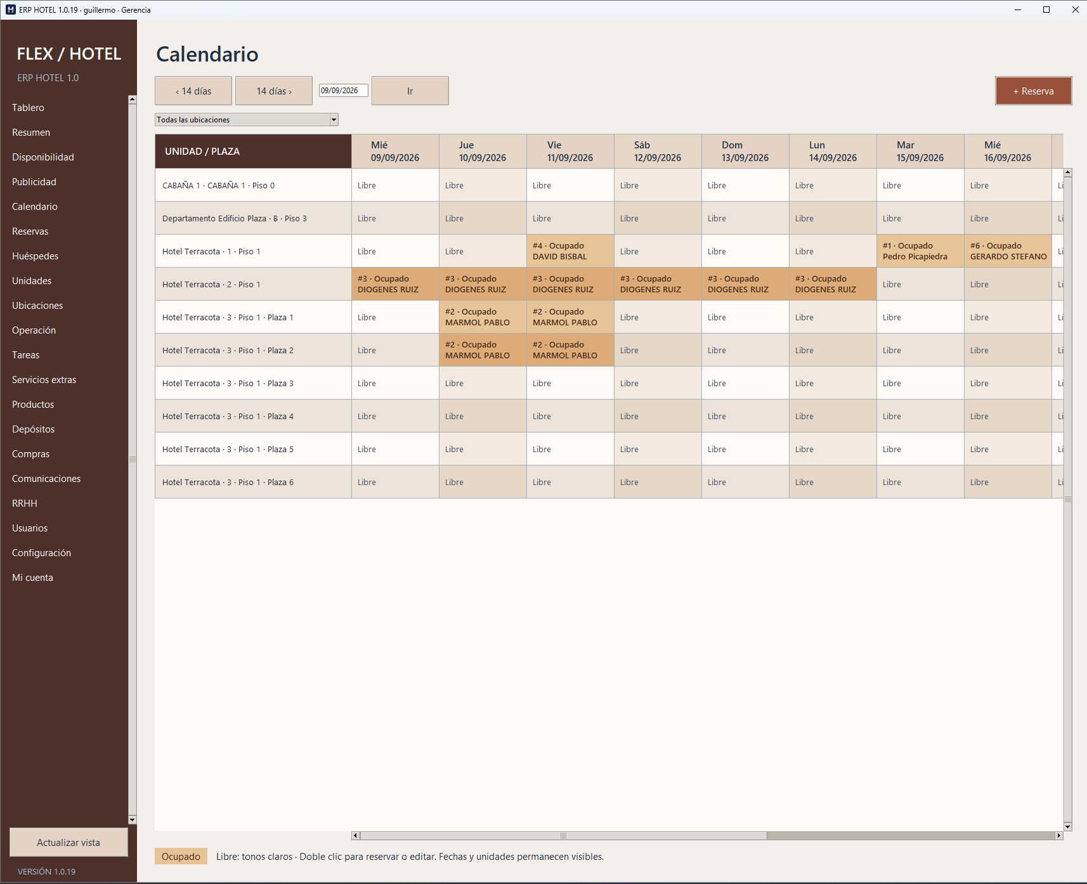Open the Resumen section
This screenshot has width=1087, height=884.
click(x=31, y=133)
